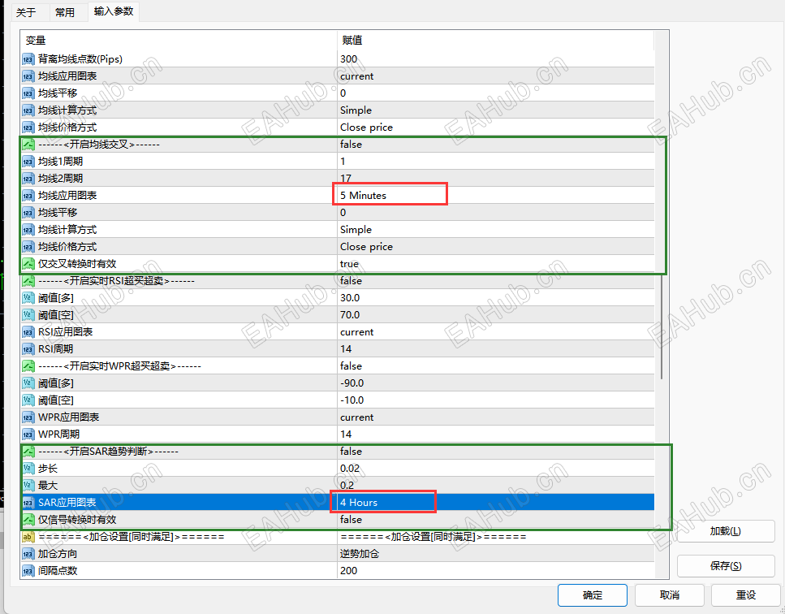Select the SAR应用图表 row label

pos(67,502)
